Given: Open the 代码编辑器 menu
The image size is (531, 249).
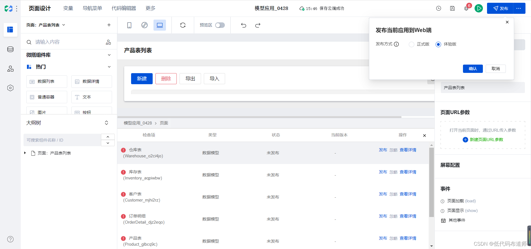Looking at the screenshot, I should click(x=124, y=8).
